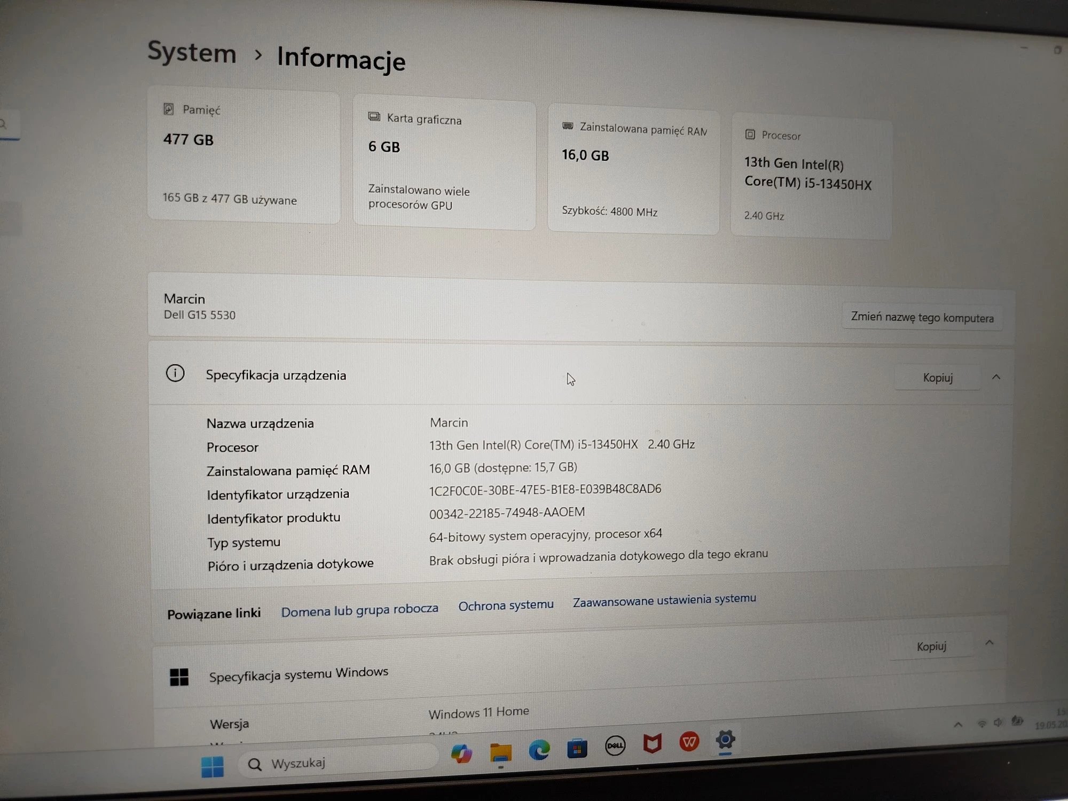Click Specyfikacja urządzenia section header
The height and width of the screenshot is (801, 1068).
581,375
